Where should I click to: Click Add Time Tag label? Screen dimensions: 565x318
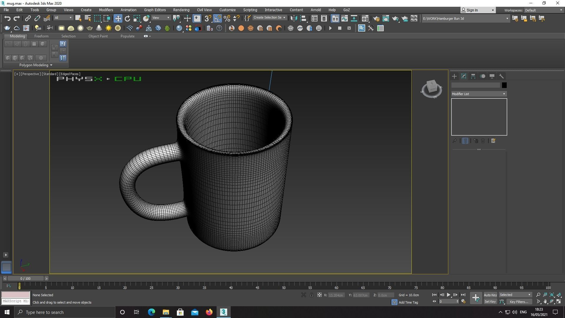click(x=408, y=302)
